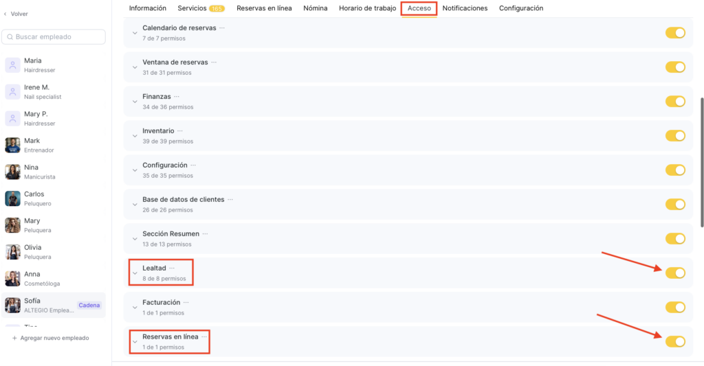Click the Agregar nuevo empleado link

coord(56,338)
